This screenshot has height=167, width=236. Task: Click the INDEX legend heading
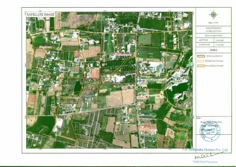(x=213, y=50)
